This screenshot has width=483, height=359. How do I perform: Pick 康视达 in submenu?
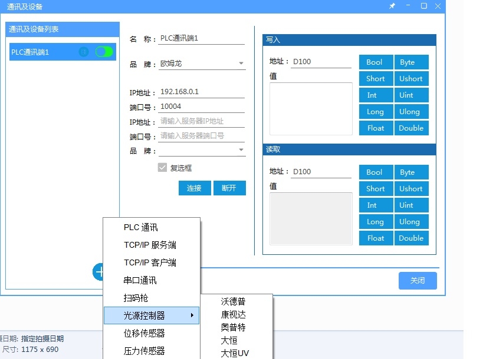click(233, 314)
